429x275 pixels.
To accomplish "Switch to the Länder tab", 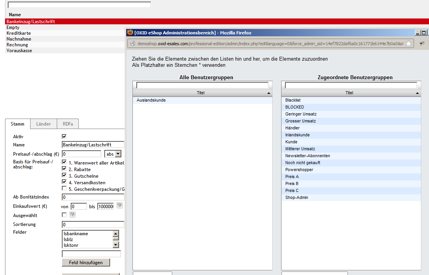I will pyautogui.click(x=44, y=124).
